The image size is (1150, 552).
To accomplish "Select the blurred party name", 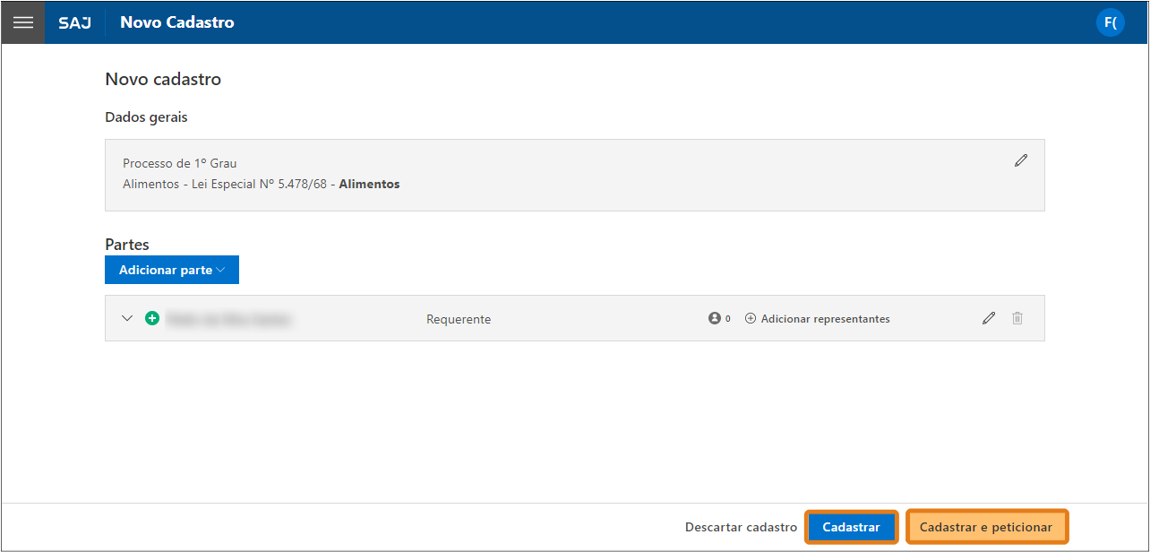I will coord(230,319).
